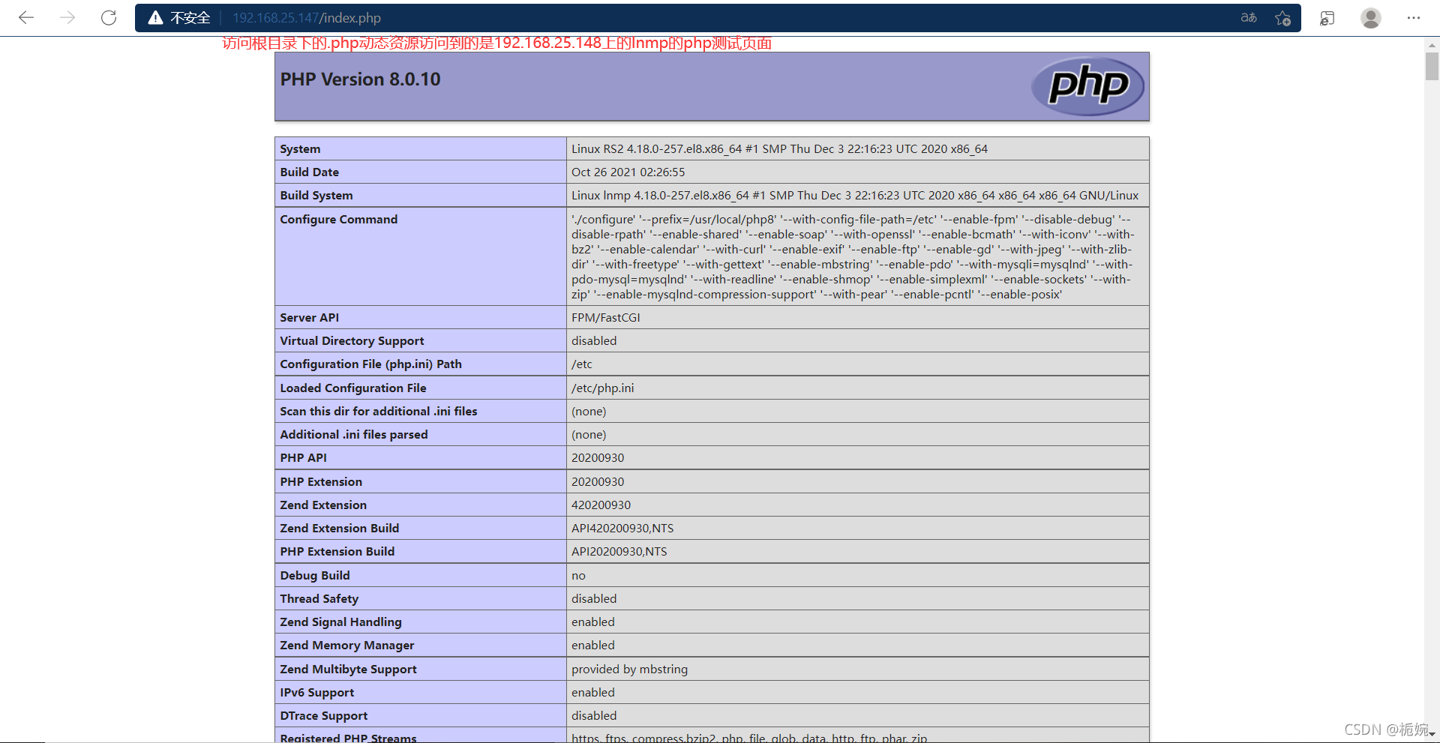This screenshot has height=743, width=1440.
Task: Click the loaded file value /etc/php.ini
Action: tap(602, 388)
